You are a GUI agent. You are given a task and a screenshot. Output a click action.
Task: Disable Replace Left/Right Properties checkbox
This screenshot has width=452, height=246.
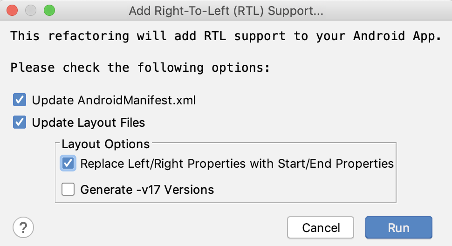click(x=68, y=164)
